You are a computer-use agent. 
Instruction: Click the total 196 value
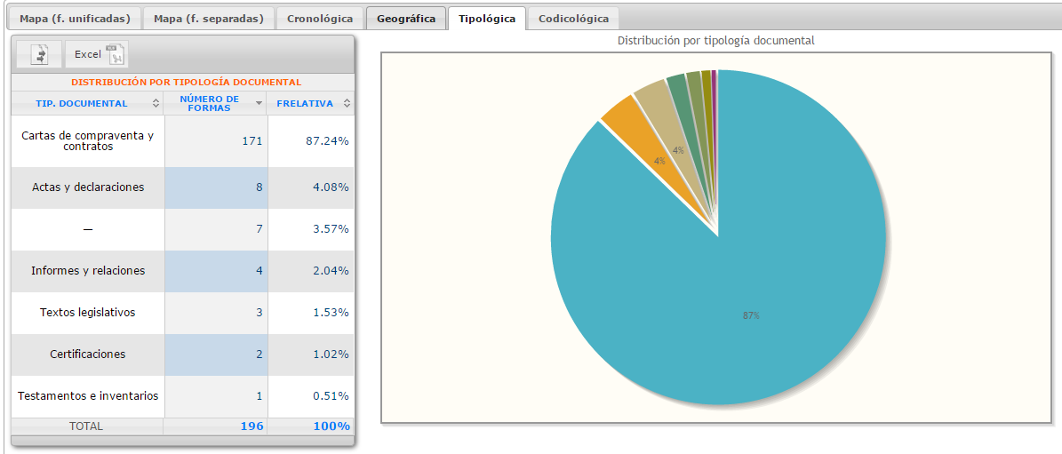(252, 426)
